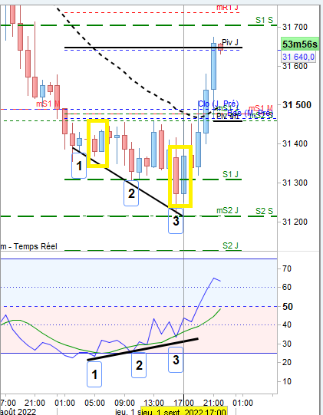Select the dotted black moving average curve

133,80
